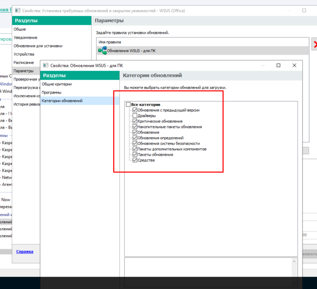
Task: Open the Справка help link
Action: (25, 251)
